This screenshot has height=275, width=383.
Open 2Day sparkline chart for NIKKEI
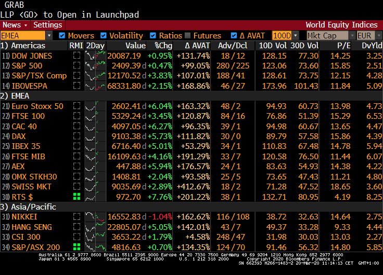[95, 217]
